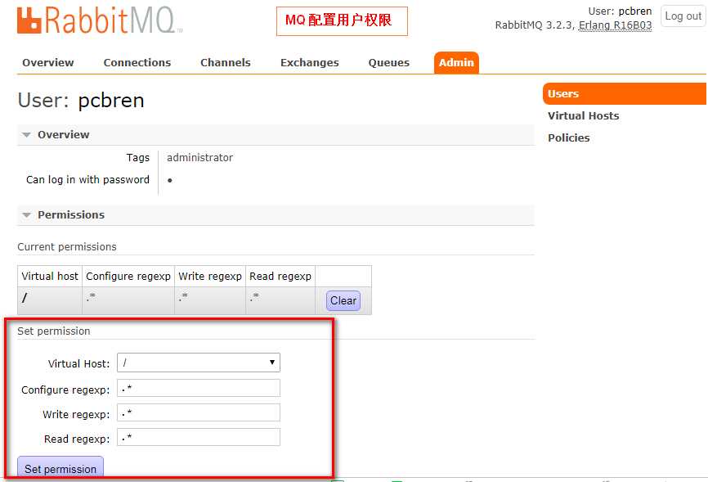This screenshot has width=708, height=482.
Task: Click the 'Set permission' section heading
Action: (54, 331)
